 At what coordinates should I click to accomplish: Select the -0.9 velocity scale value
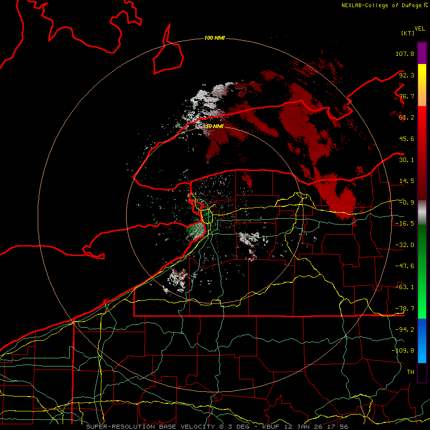pyautogui.click(x=407, y=203)
